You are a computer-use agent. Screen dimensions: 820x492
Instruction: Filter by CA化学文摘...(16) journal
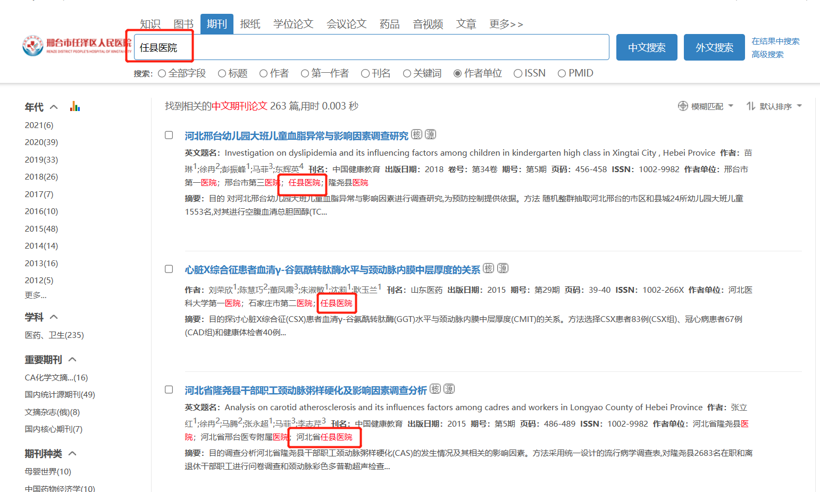tap(56, 377)
